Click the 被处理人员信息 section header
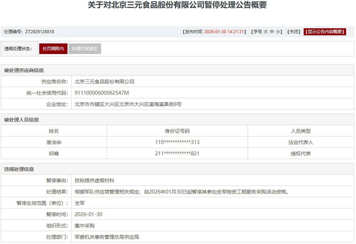 pyautogui.click(x=22, y=120)
